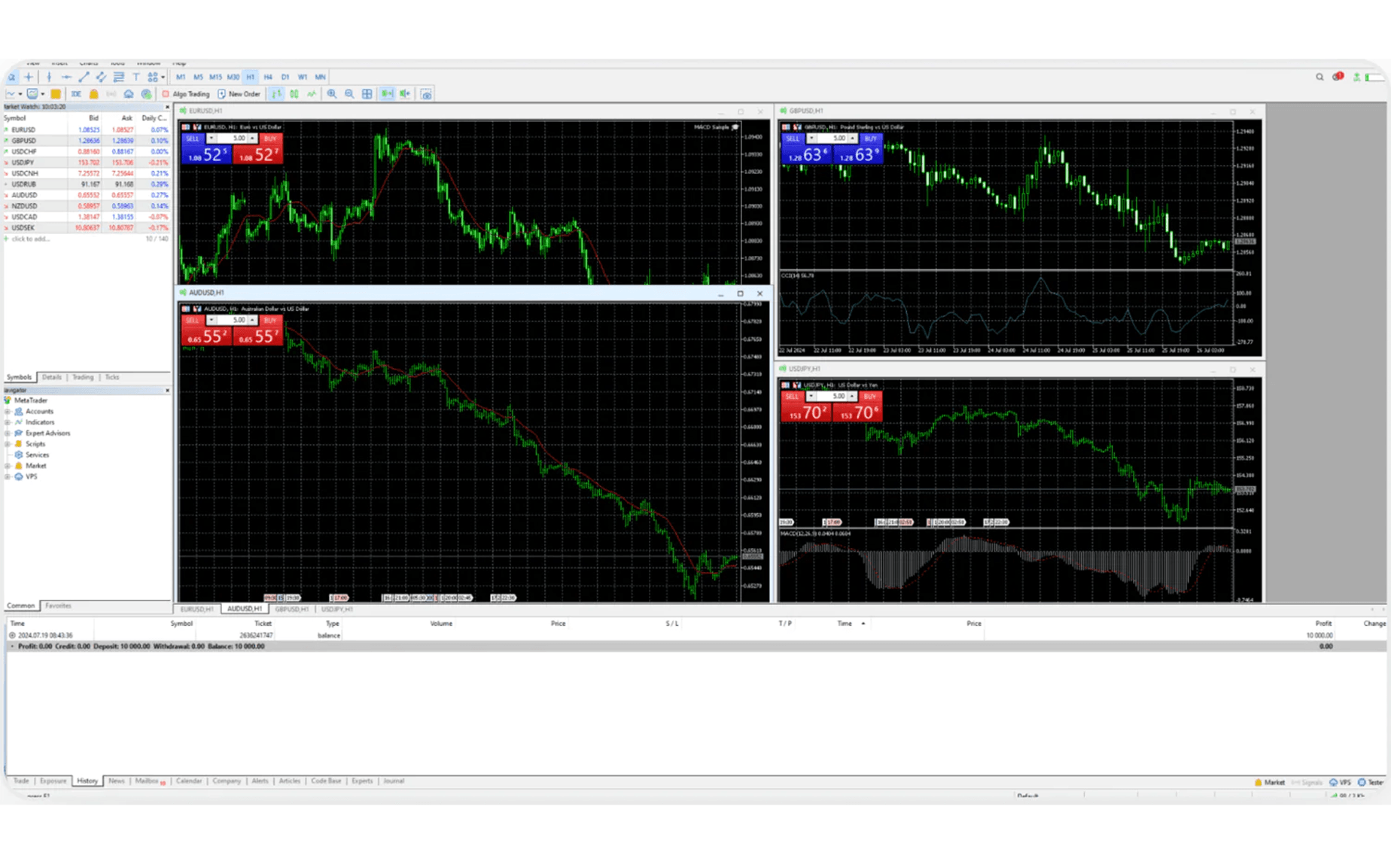Viewport: 1391px width, 864px height.
Task: Select the H4 timeframe
Action: click(268, 77)
